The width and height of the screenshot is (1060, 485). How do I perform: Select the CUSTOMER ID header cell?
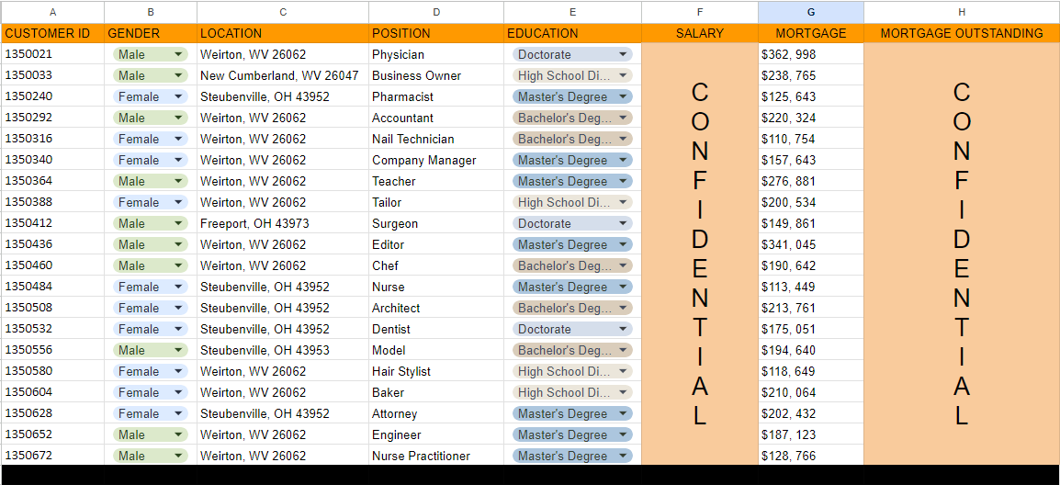tap(52, 33)
